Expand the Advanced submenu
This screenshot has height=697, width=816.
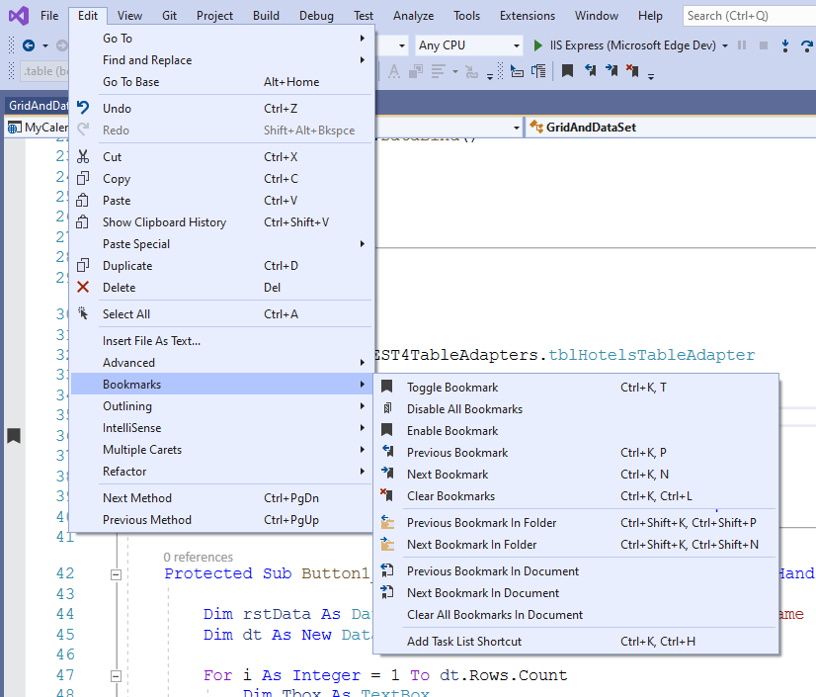[x=222, y=363]
